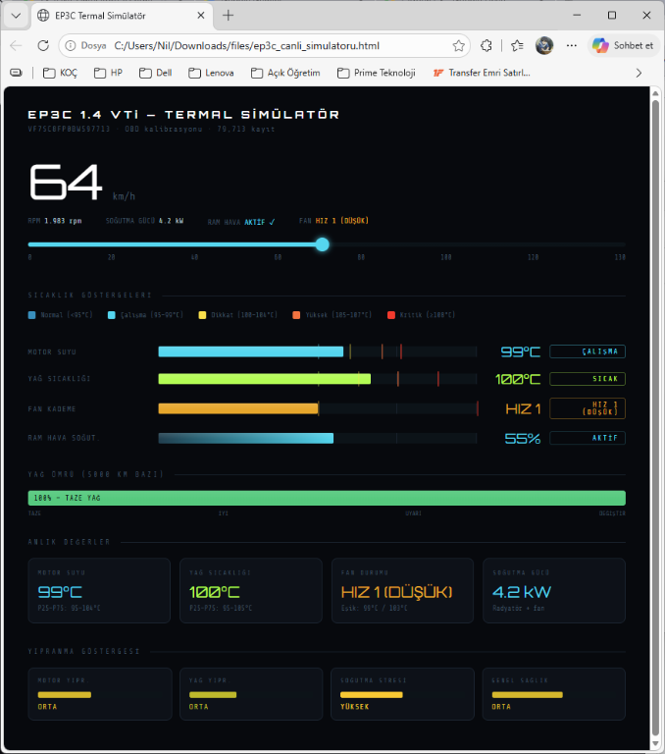Select the EP3C Termal Simülatör tab
The width and height of the screenshot is (665, 754).
pos(118,16)
